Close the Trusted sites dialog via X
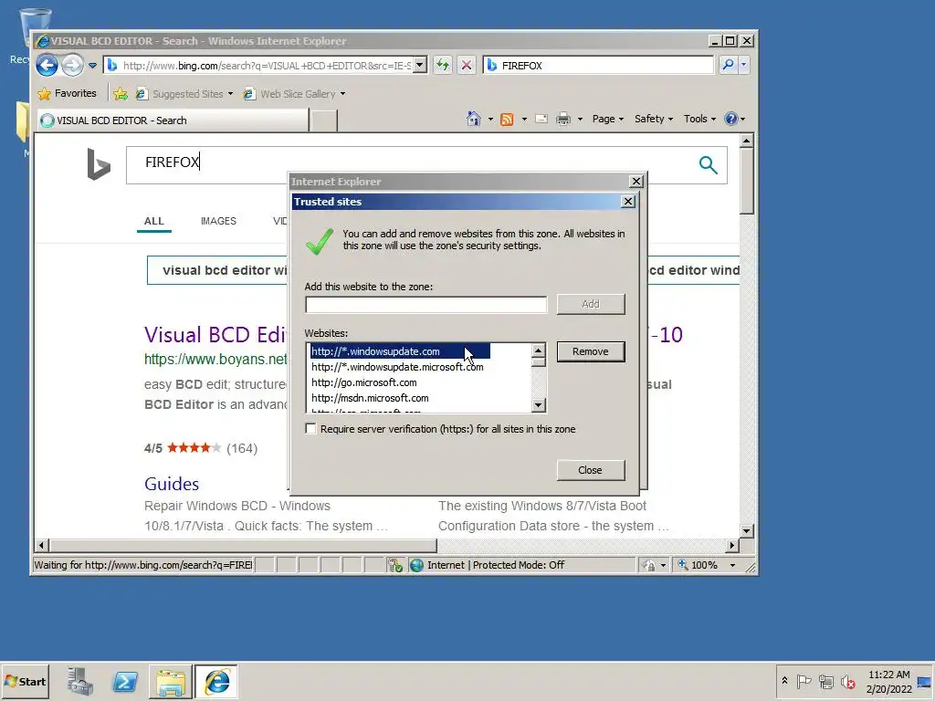Image resolution: width=935 pixels, height=701 pixels. [628, 202]
